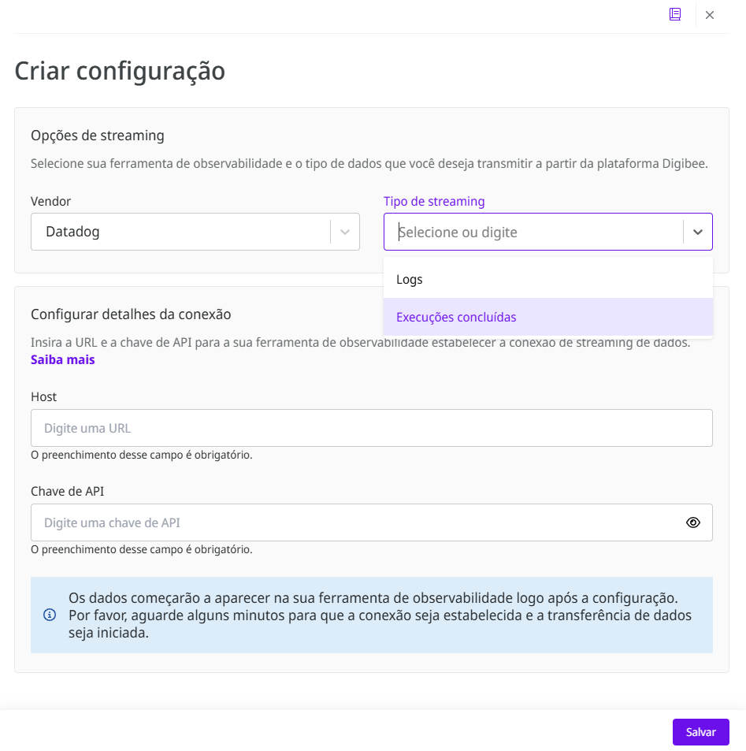Click into the Chave de API field
The image size is (746, 751).
354,522
